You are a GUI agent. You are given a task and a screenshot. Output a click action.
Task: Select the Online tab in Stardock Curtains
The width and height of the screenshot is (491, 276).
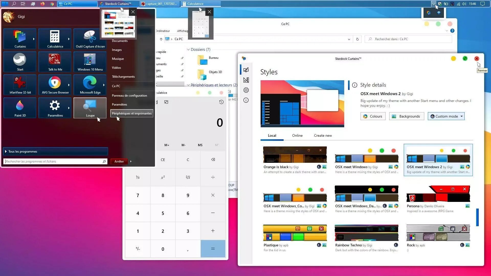297,135
